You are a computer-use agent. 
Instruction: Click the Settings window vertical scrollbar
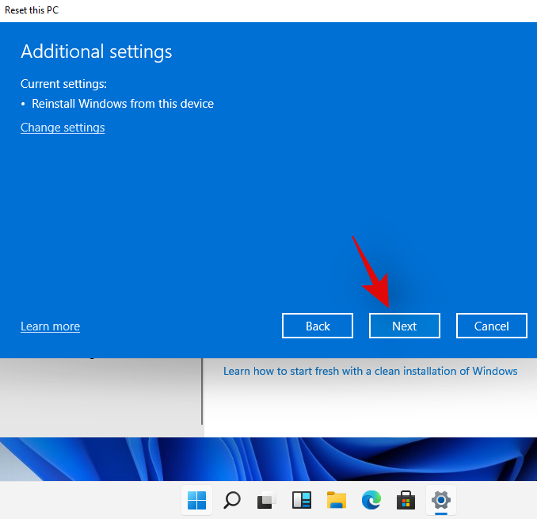click(202, 391)
